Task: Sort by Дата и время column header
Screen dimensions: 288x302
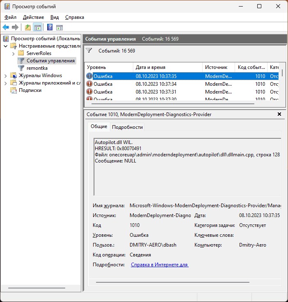Action: click(167, 67)
